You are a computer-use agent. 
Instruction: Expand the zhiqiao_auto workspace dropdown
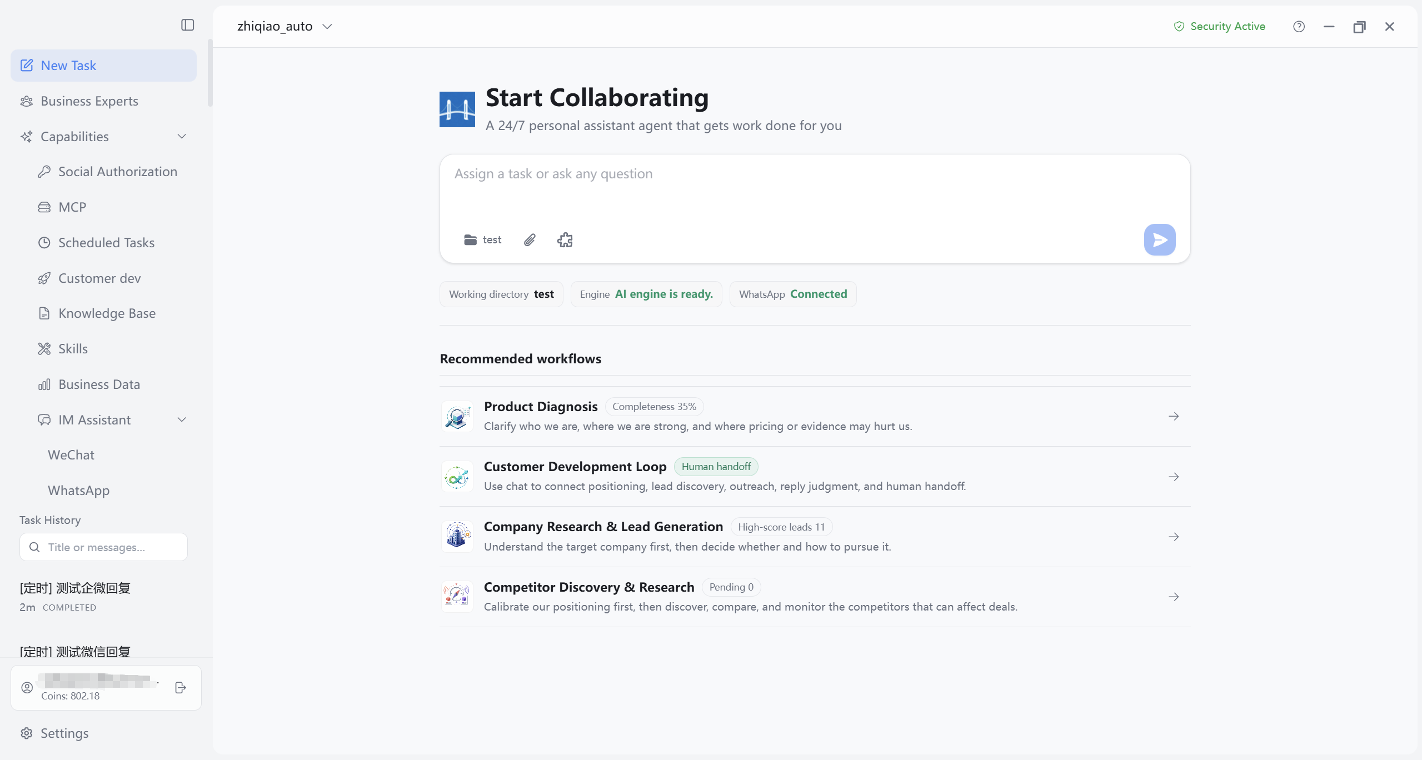point(285,27)
